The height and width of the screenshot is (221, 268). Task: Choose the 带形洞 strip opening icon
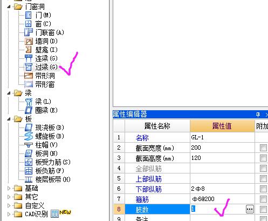click(x=29, y=76)
